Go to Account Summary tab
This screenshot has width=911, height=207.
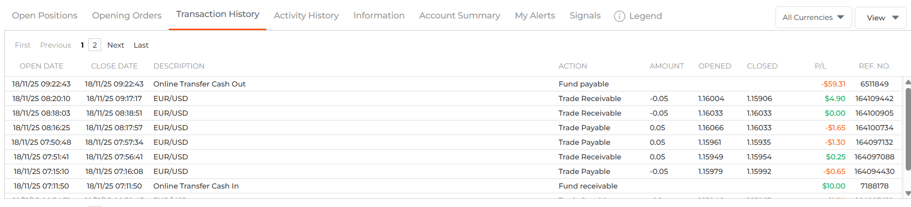[x=459, y=16]
